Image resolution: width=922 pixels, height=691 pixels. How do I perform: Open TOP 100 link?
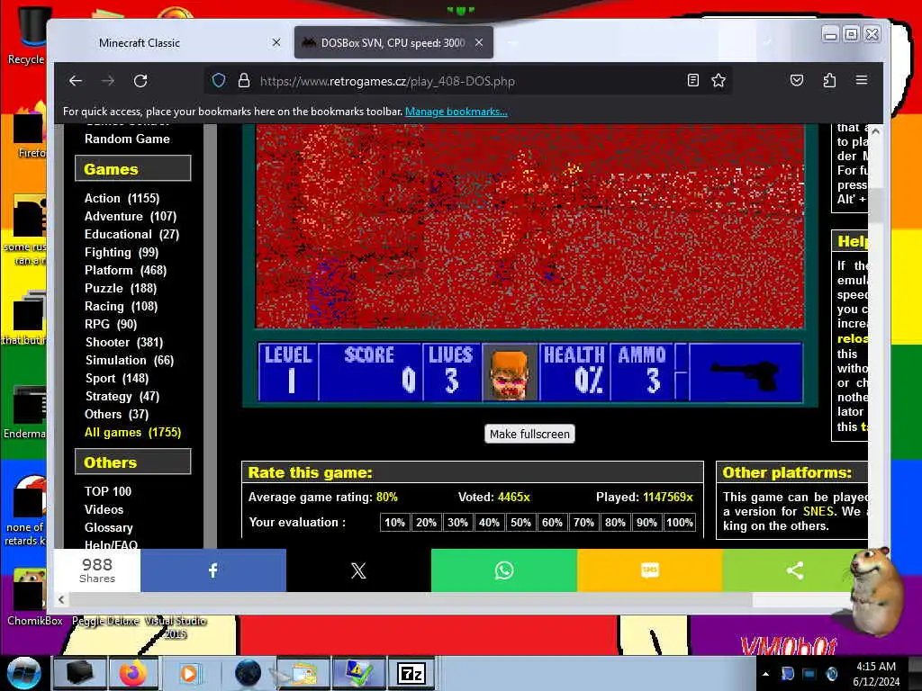coord(108,491)
